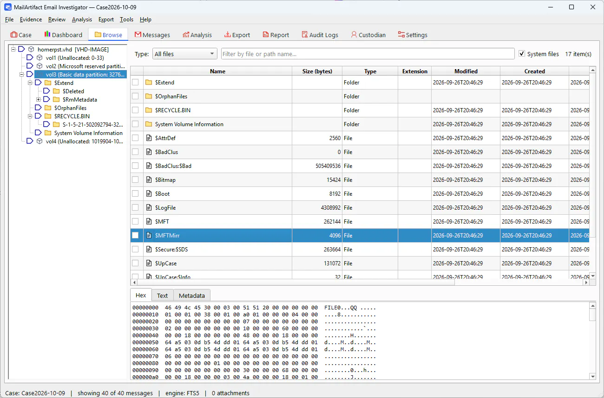
Task: Click the Report tab icon
Action: pyautogui.click(x=266, y=35)
